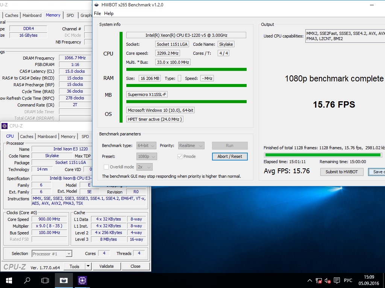Open Mainboard tab in back CPU-Z window
The width and height of the screenshot is (385, 288).
coord(32,15)
